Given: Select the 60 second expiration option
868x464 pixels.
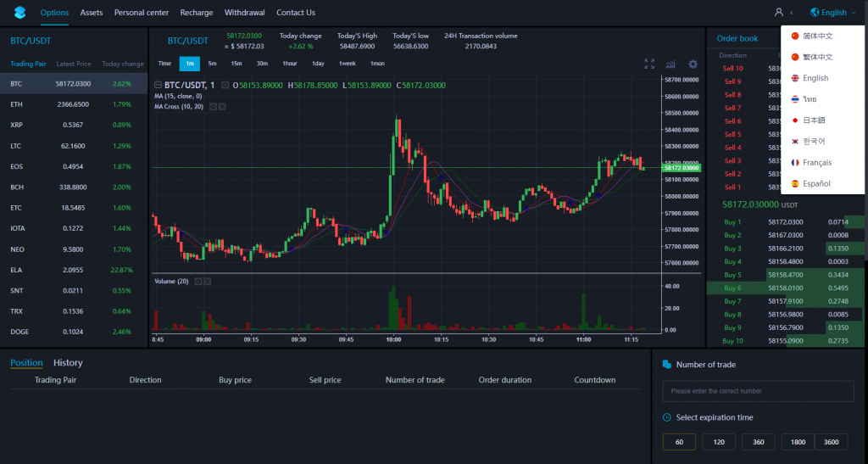Looking at the screenshot, I should tap(679, 442).
